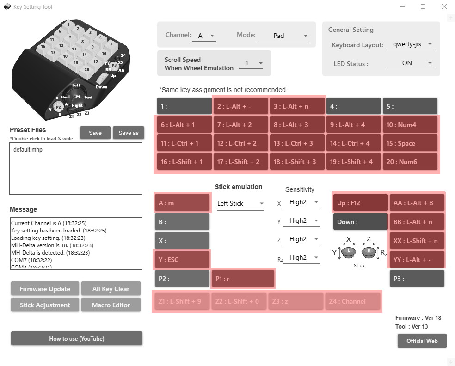Click the Save as button
This screenshot has height=366, width=455.
129,133
